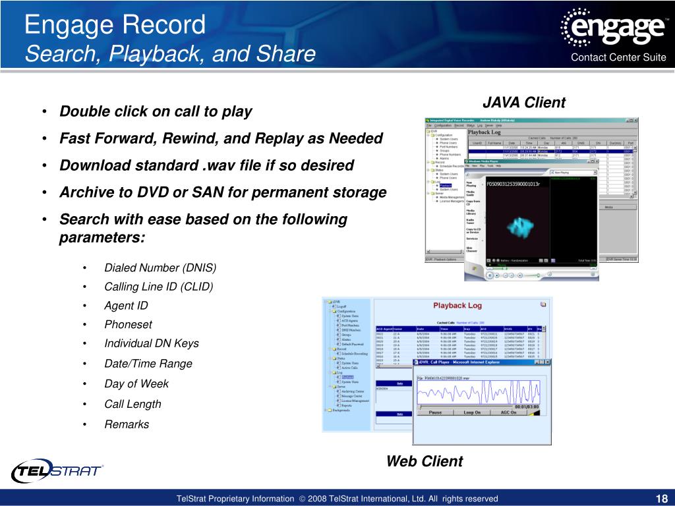The width and height of the screenshot is (675, 506).
Task: Click the Record folder icon in Web Client
Action: (334, 349)
